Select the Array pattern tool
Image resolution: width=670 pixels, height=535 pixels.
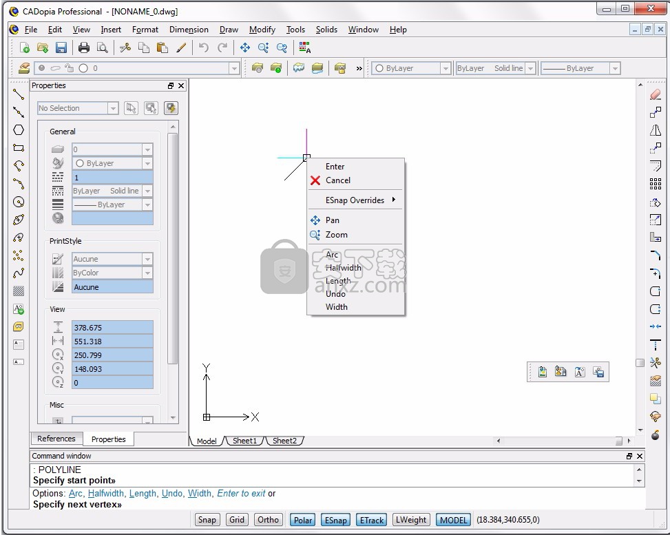[656, 184]
